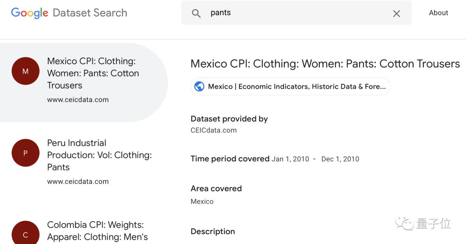
Task: Click the CEICdata.com provider text
Action: tap(214, 130)
